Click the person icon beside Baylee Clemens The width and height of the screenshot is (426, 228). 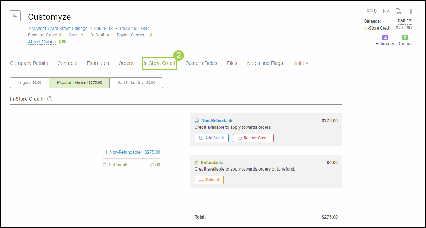[x=151, y=35]
